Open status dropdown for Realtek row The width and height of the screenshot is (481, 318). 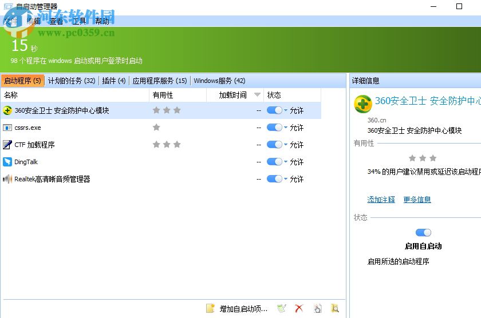click(286, 179)
